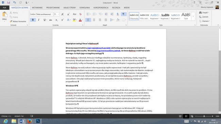Click the vertical scrollbar thumb
Viewport: 221px width, 124px height.
pos(220,39)
